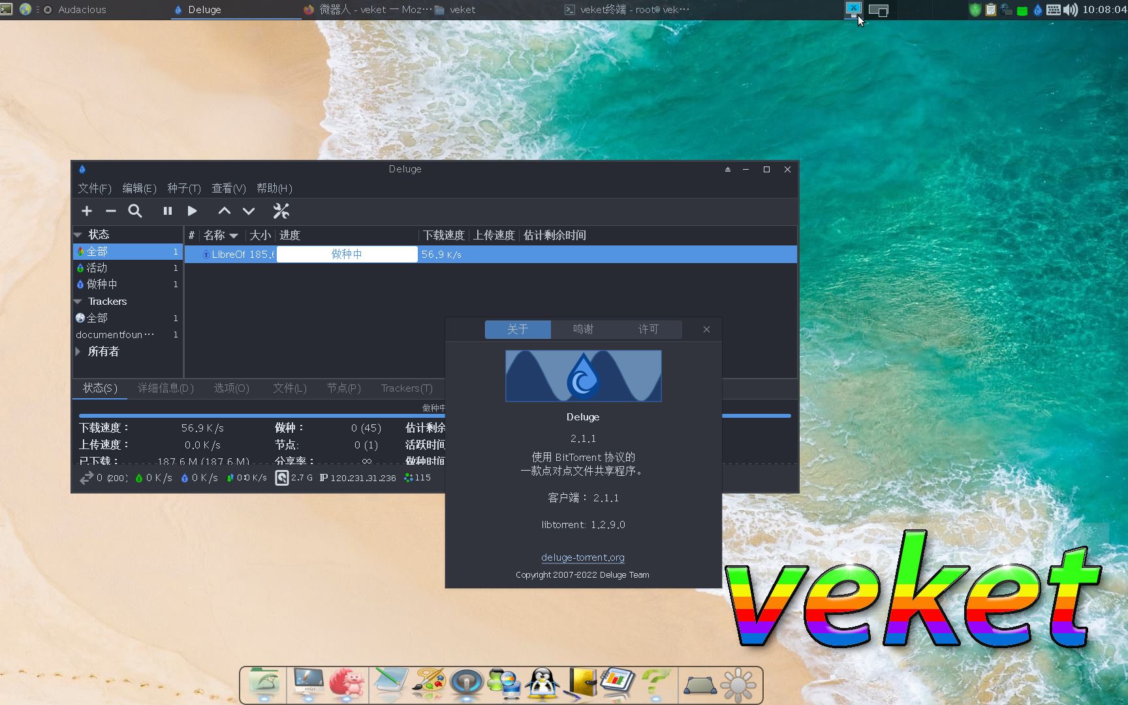
Task: Click the window switcher panel icon
Action: click(879, 10)
